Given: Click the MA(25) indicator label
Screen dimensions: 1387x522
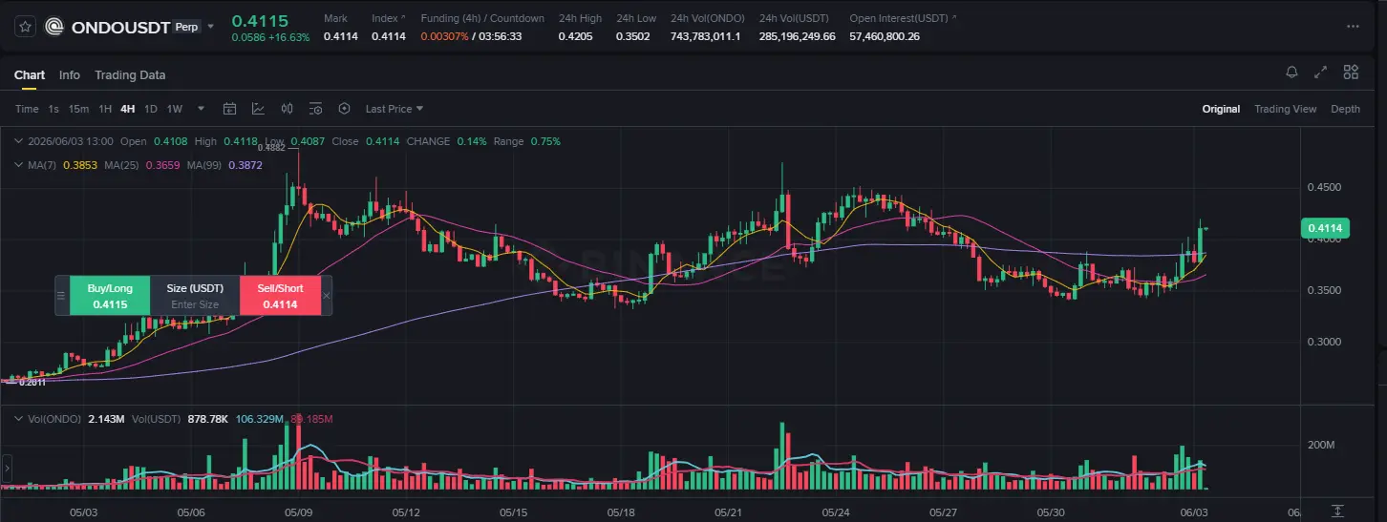Looking at the screenshot, I should (122, 165).
